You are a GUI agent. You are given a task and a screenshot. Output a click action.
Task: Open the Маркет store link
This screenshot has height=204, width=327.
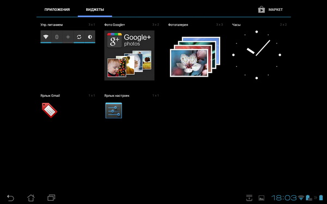(275, 10)
